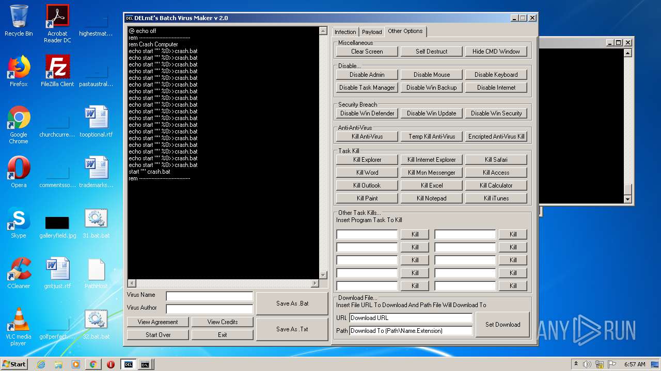Click into the download Path field
661x371 pixels.
(x=411, y=331)
